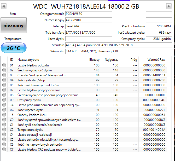
Task: Click raw value 000601400151
Action: [154, 75]
